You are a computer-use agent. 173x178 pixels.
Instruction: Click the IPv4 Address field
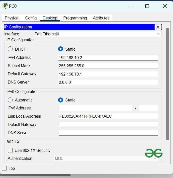[x=108, y=58]
